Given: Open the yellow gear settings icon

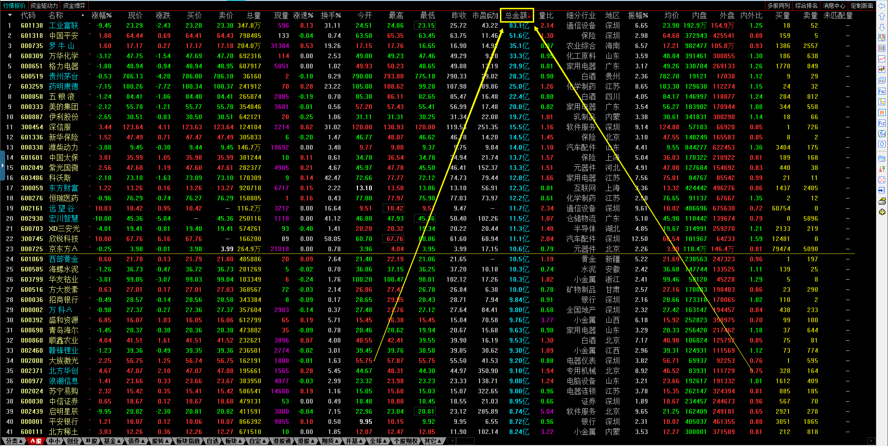Looking at the screenshot, I should tap(882, 212).
